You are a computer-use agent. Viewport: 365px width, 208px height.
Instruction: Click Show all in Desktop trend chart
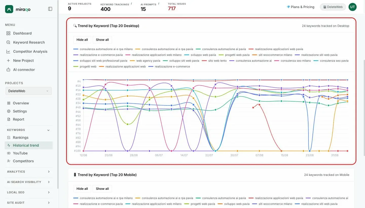click(x=102, y=40)
